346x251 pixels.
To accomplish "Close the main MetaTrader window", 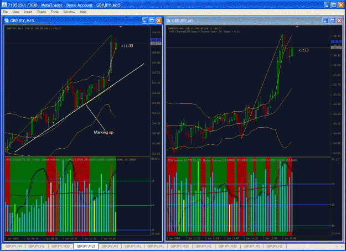I will pos(340,5).
